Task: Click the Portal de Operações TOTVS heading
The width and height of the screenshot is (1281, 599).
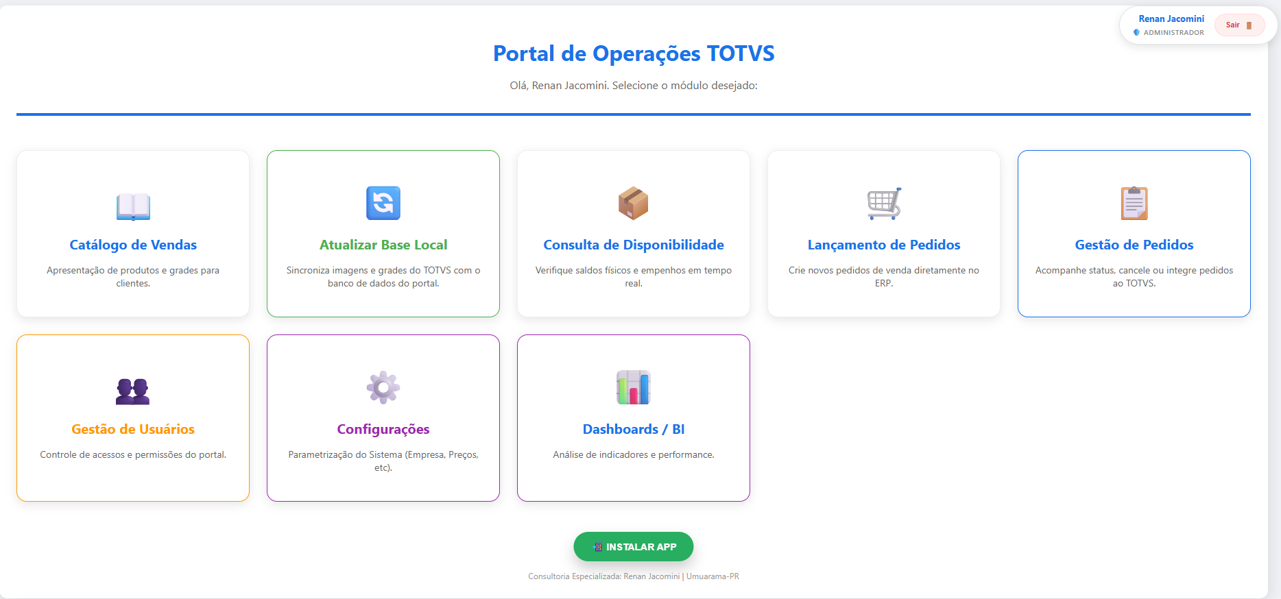Action: pos(634,53)
